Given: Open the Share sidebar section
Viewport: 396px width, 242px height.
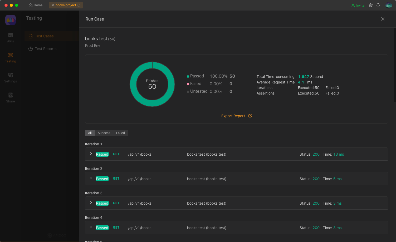Looking at the screenshot, I should coord(11,98).
